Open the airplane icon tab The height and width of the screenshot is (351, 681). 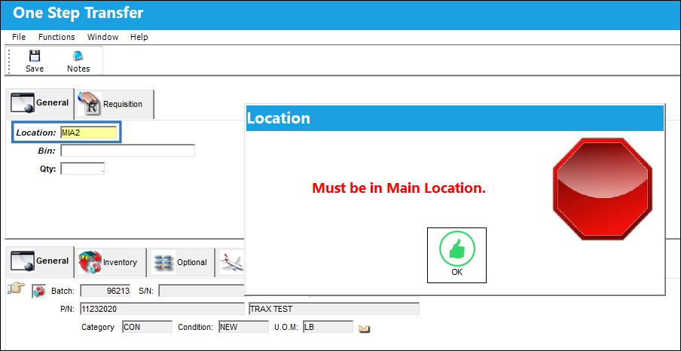tap(231, 262)
